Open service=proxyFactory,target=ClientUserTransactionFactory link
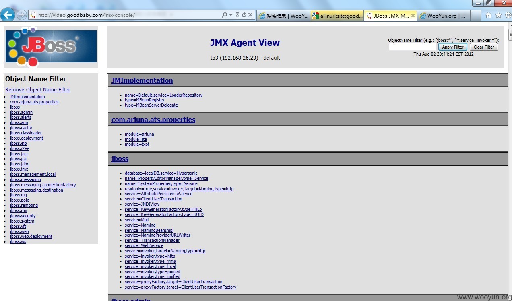The width and height of the screenshot is (512, 301). pyautogui.click(x=180, y=287)
